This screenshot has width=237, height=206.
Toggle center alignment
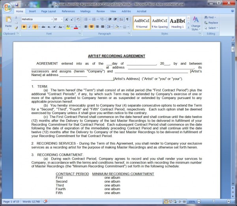[x=92, y=27]
